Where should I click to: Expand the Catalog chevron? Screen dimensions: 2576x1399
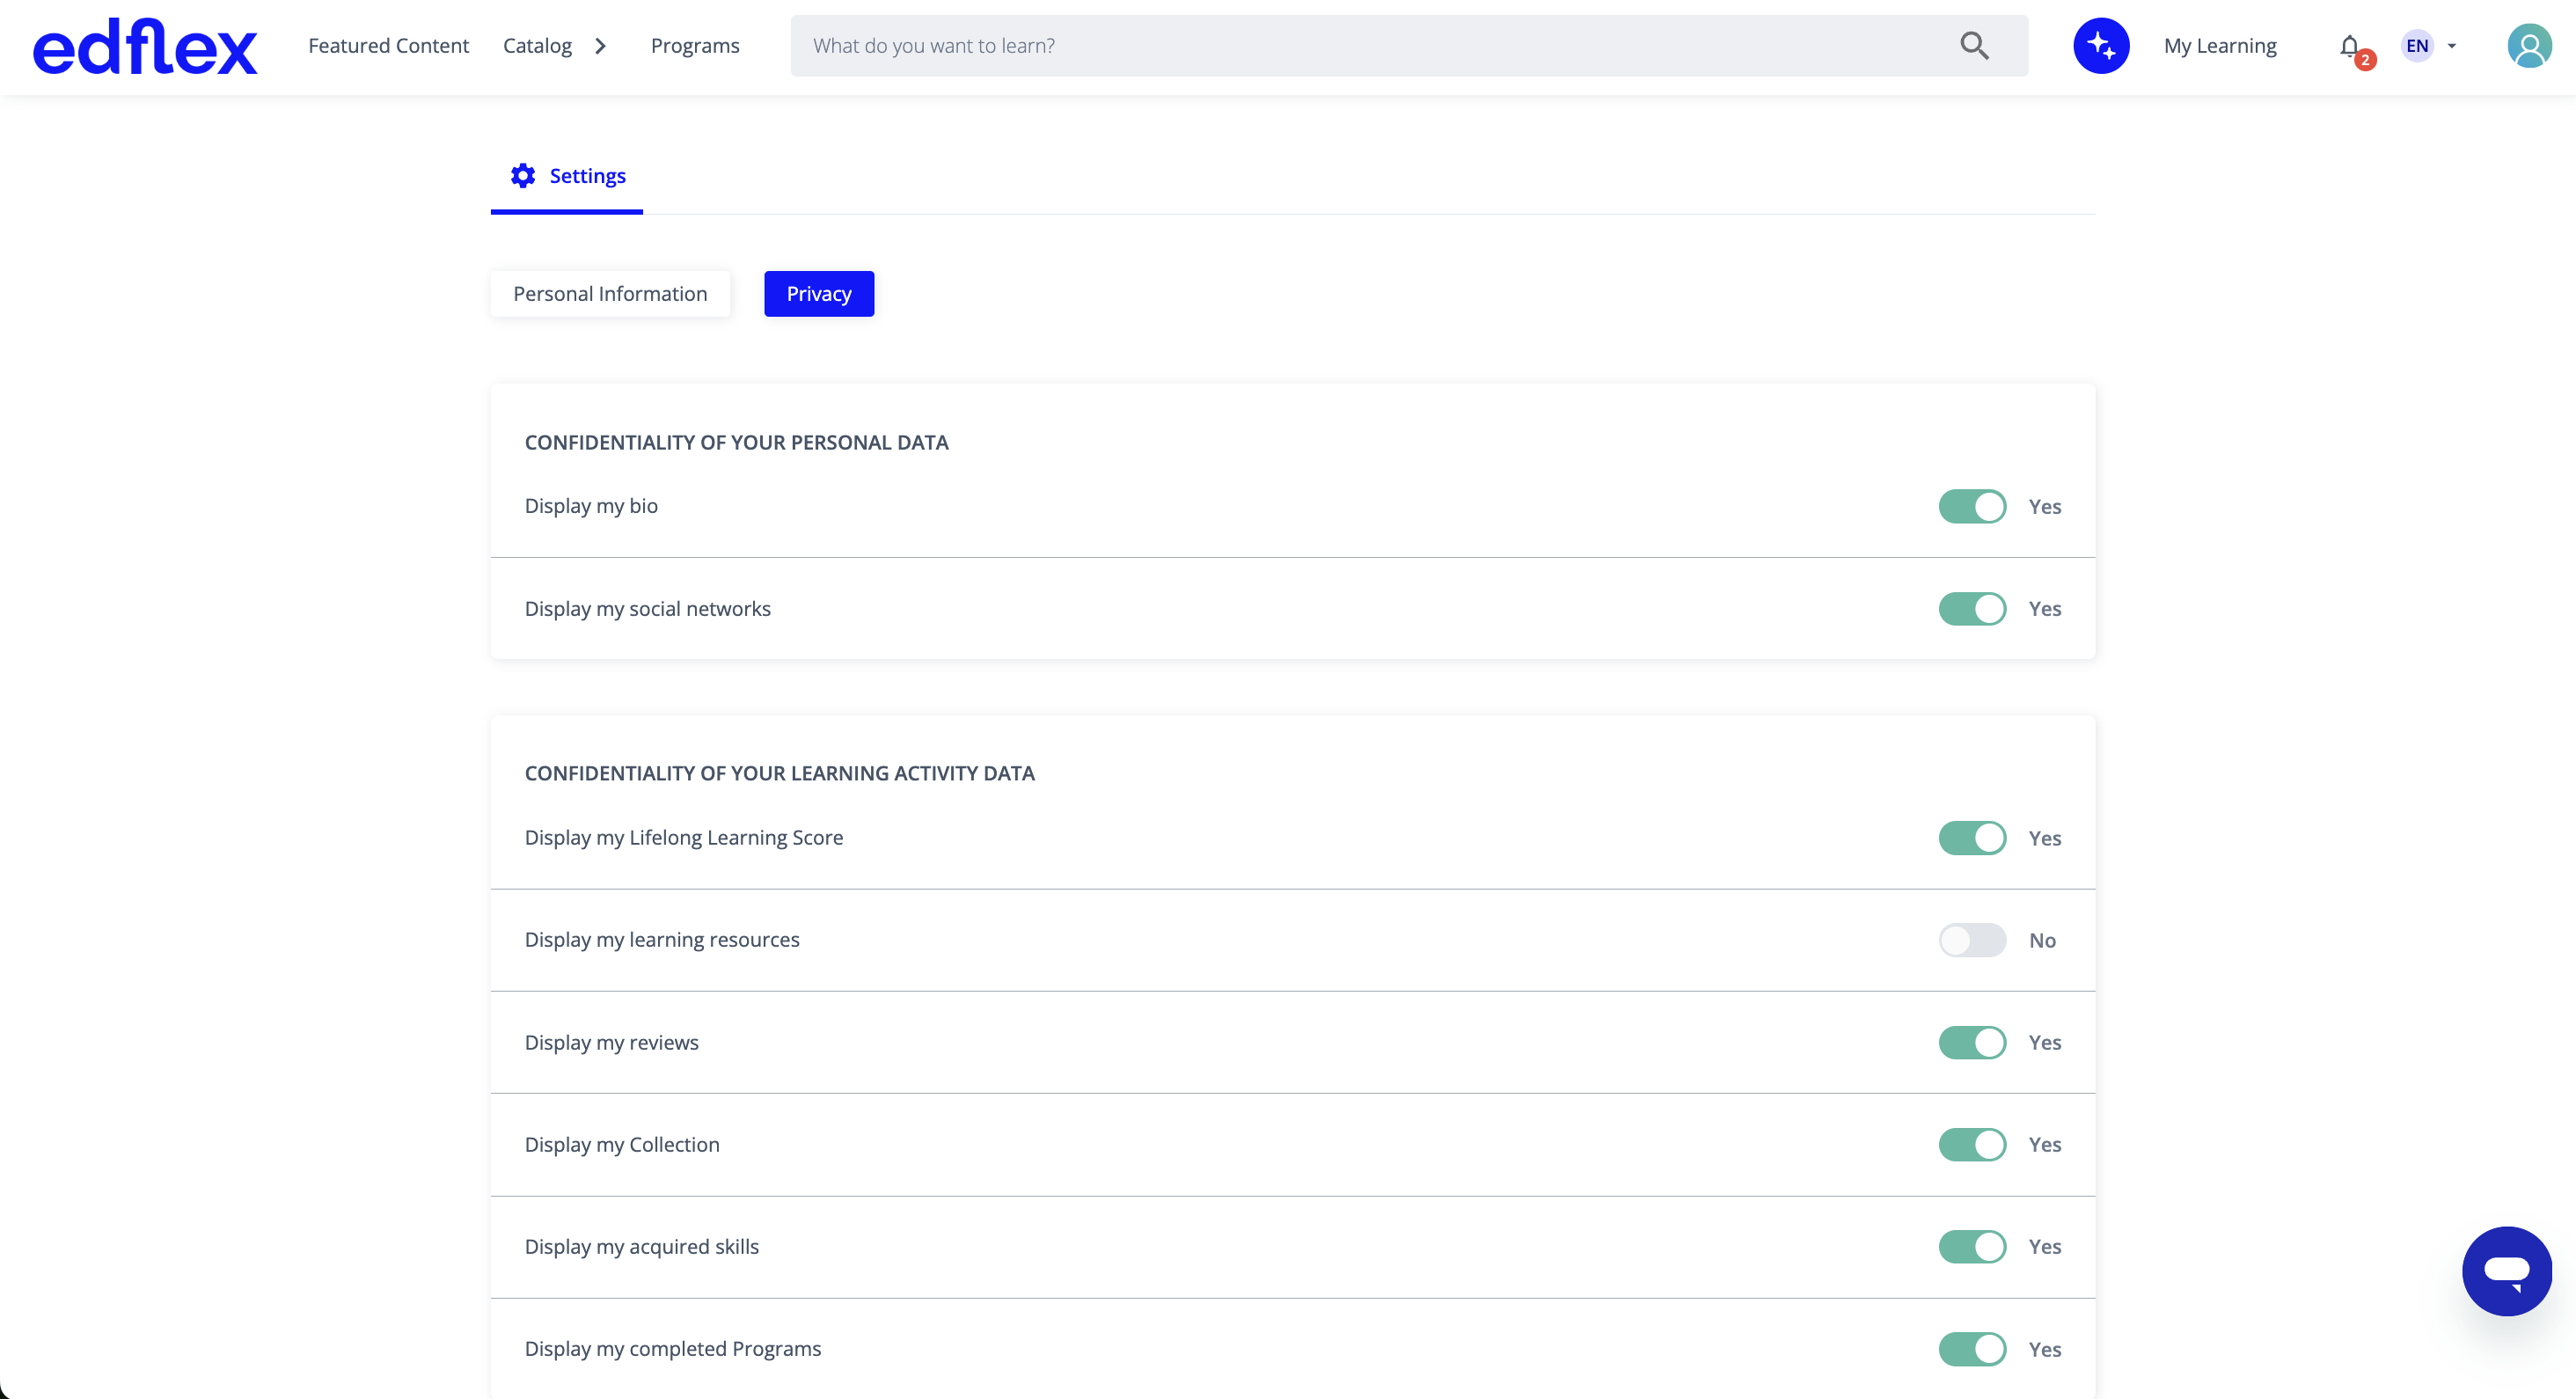pos(600,46)
